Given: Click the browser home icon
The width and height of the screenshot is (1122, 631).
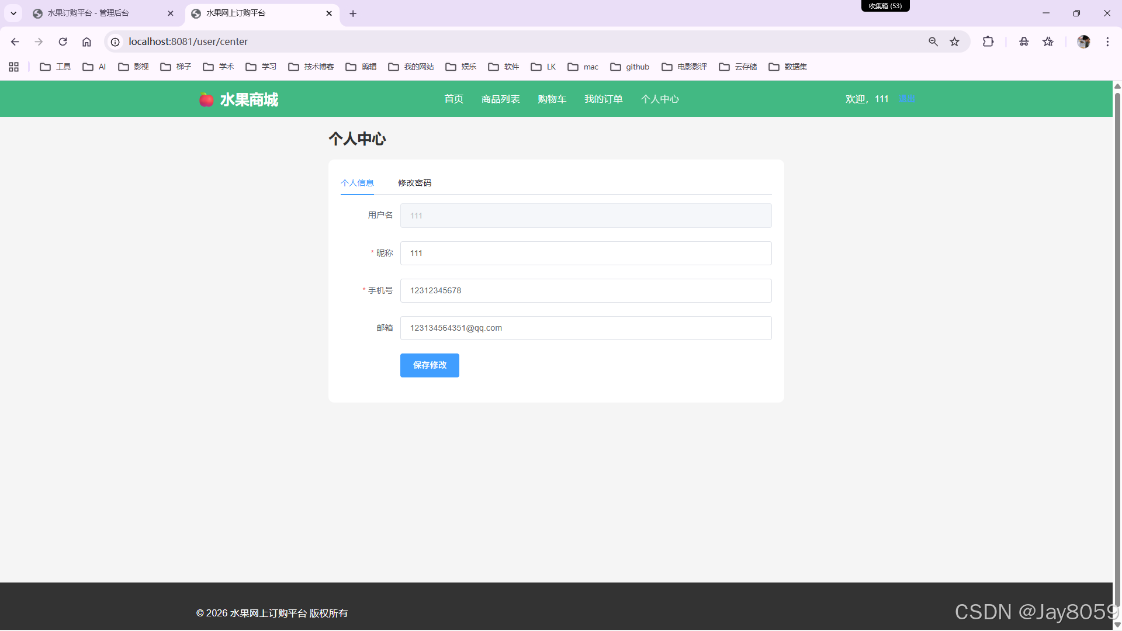Looking at the screenshot, I should pyautogui.click(x=86, y=41).
